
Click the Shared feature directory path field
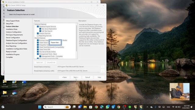79,67
